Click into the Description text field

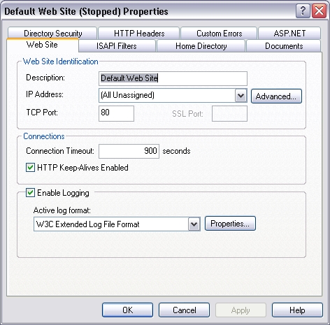pos(173,78)
